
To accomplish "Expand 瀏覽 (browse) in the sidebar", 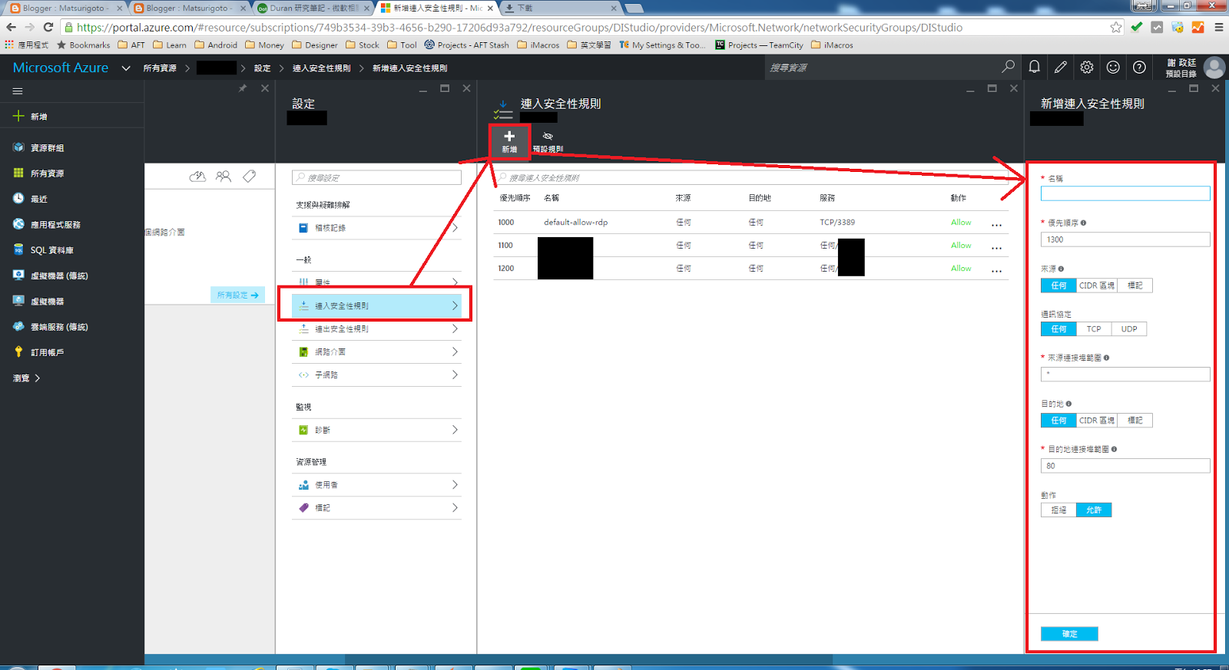I will 27,378.
